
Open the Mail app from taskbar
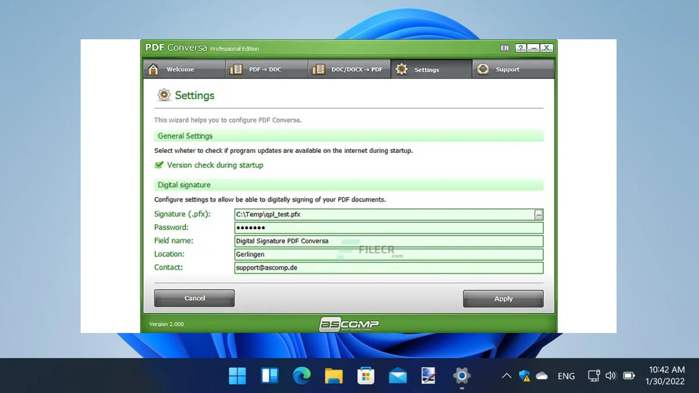pyautogui.click(x=398, y=376)
